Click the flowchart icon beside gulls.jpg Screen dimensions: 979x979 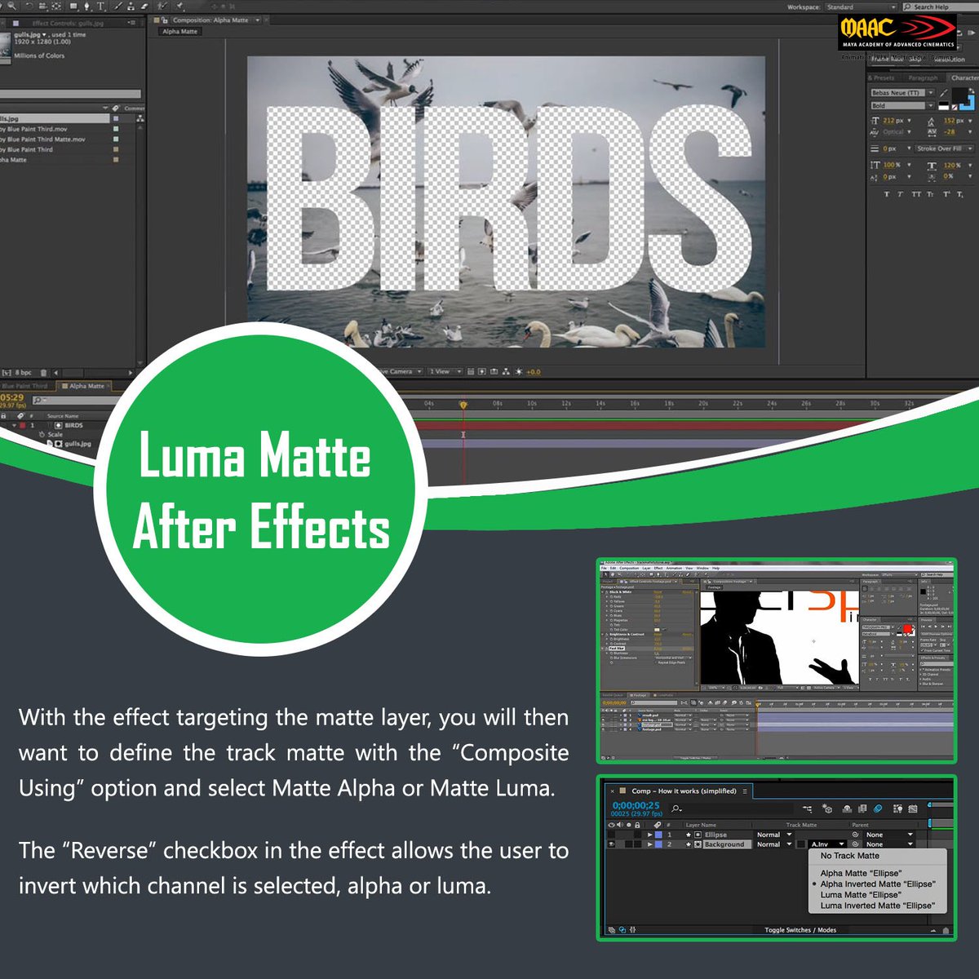[x=140, y=118]
